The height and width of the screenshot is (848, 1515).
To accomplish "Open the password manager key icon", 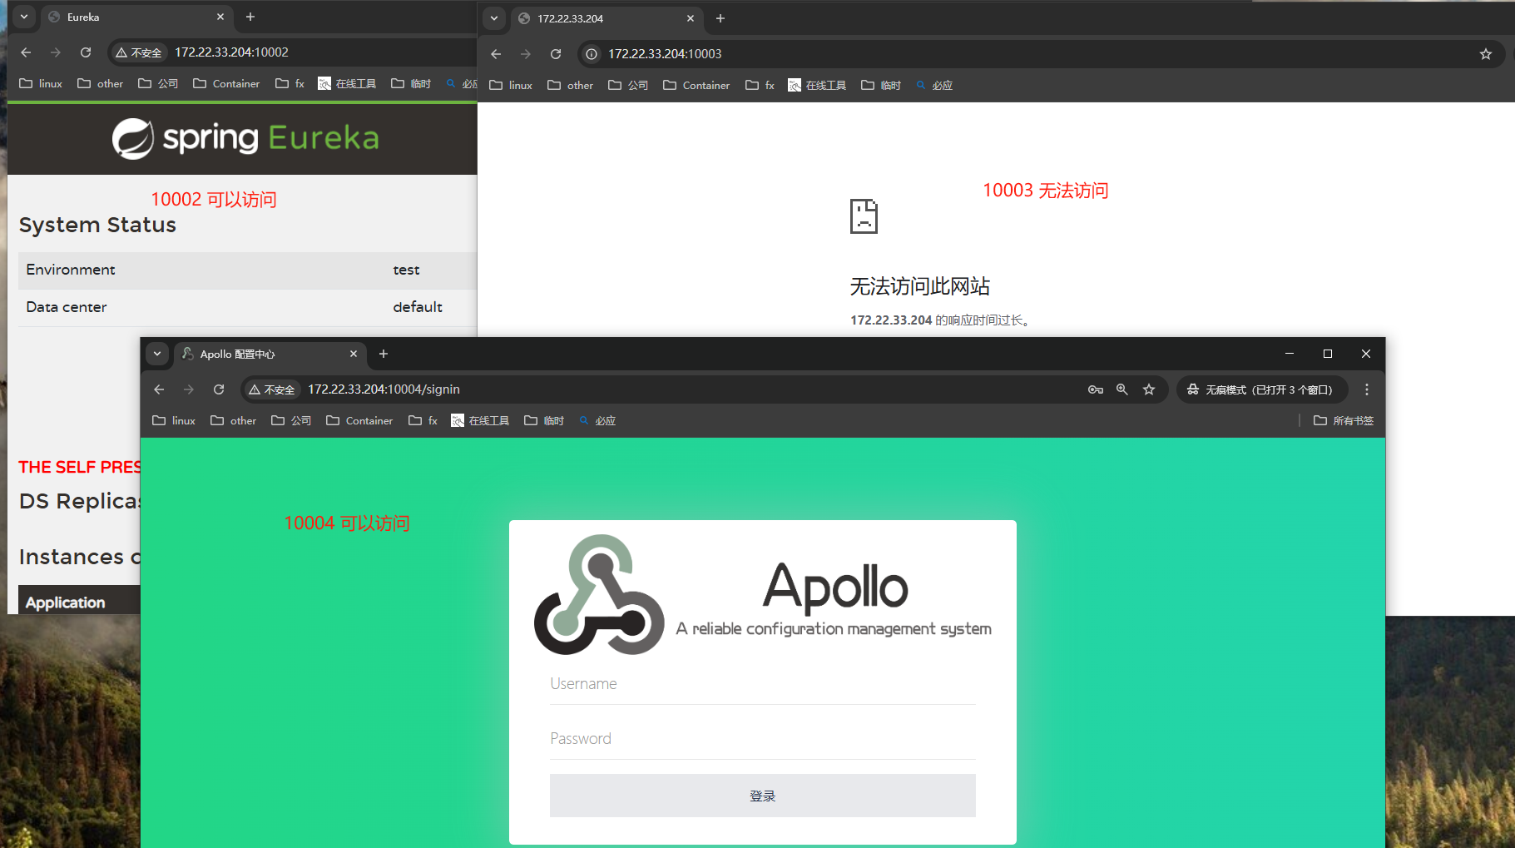I will [x=1096, y=389].
